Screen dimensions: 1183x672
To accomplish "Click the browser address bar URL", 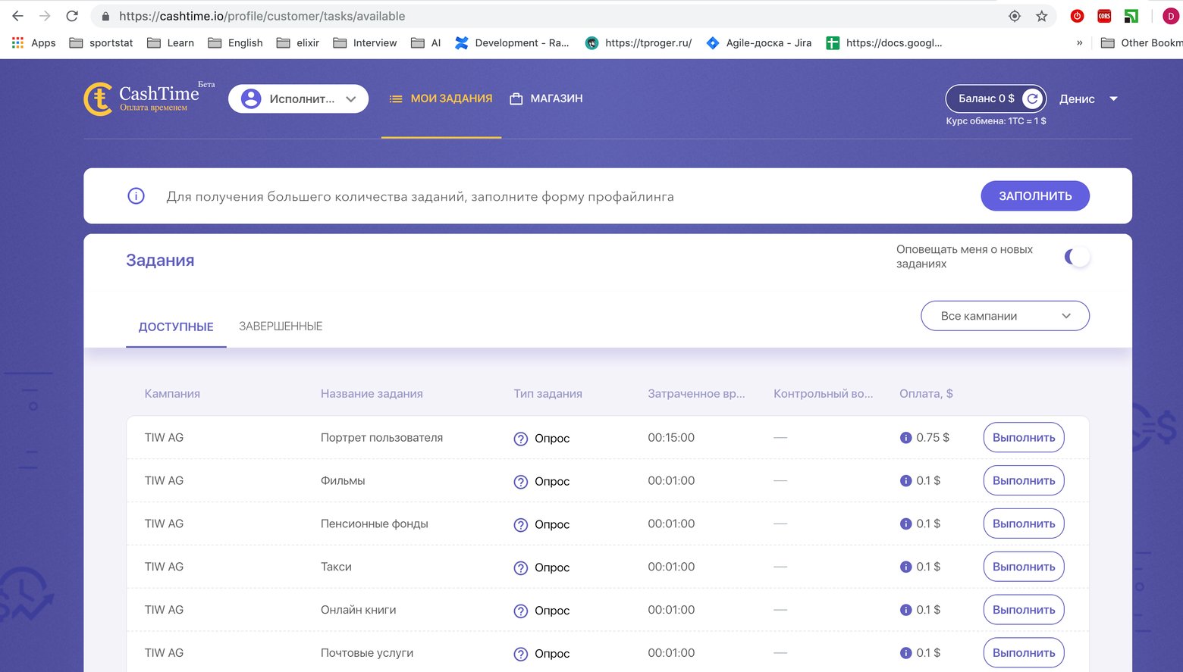I will pyautogui.click(x=262, y=16).
